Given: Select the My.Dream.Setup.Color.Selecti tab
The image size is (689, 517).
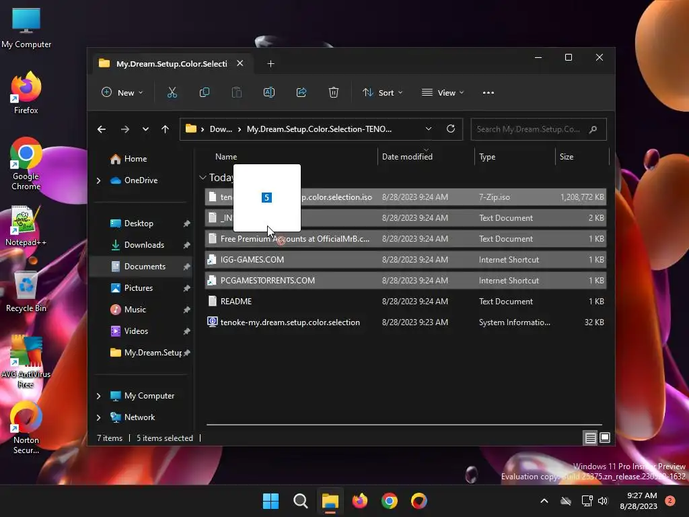Looking at the screenshot, I should [x=171, y=64].
